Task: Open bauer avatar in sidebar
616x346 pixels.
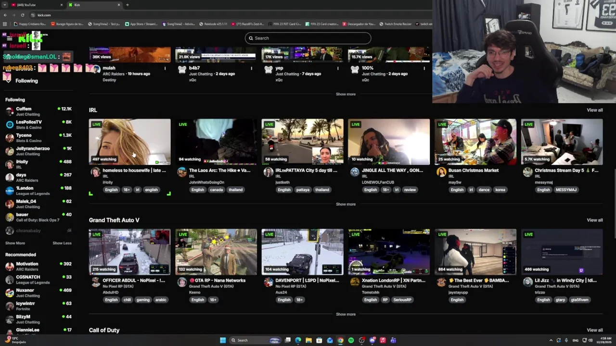Action: (x=10, y=217)
